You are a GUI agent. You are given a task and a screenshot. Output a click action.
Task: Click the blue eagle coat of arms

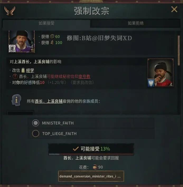click(151, 83)
